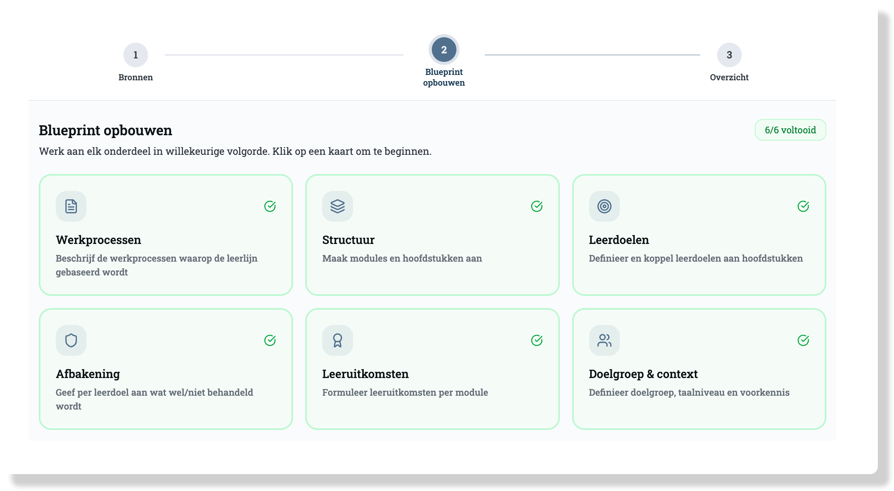Click the Leerdoelen target icon
Image resolution: width=894 pixels, height=491 pixels.
[x=604, y=206]
